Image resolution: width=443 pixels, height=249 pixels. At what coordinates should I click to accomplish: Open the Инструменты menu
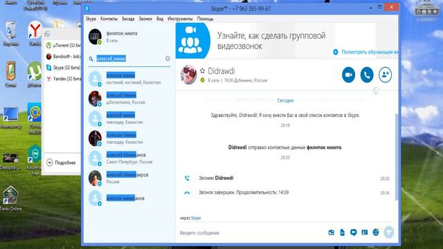coord(180,19)
